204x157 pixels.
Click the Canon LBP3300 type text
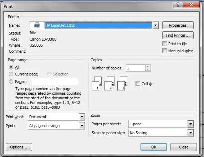(x=43, y=39)
